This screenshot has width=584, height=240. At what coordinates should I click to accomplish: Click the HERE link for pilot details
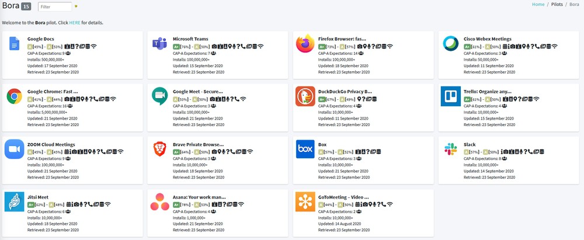75,23
